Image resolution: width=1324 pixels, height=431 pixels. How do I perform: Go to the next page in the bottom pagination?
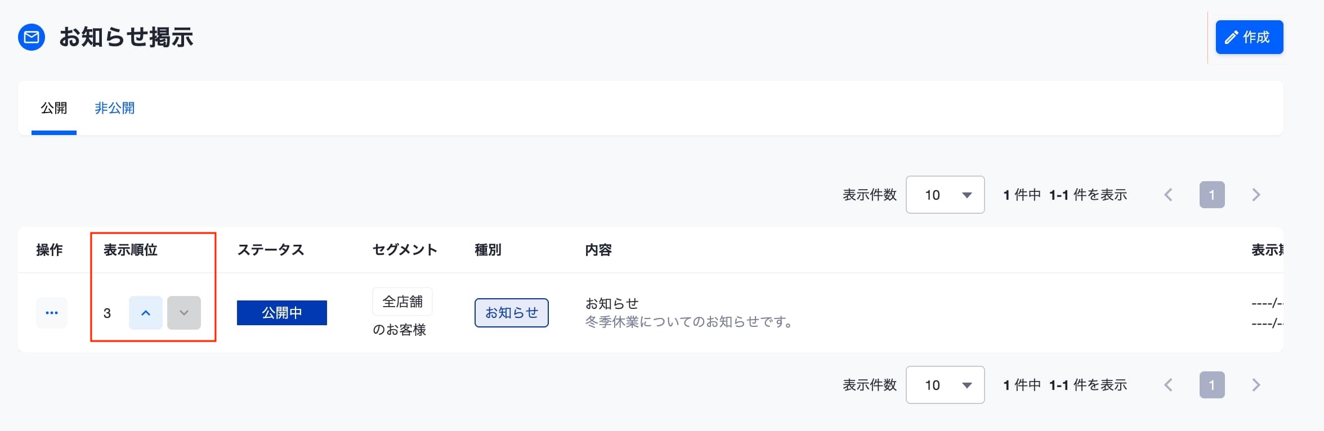tap(1256, 385)
